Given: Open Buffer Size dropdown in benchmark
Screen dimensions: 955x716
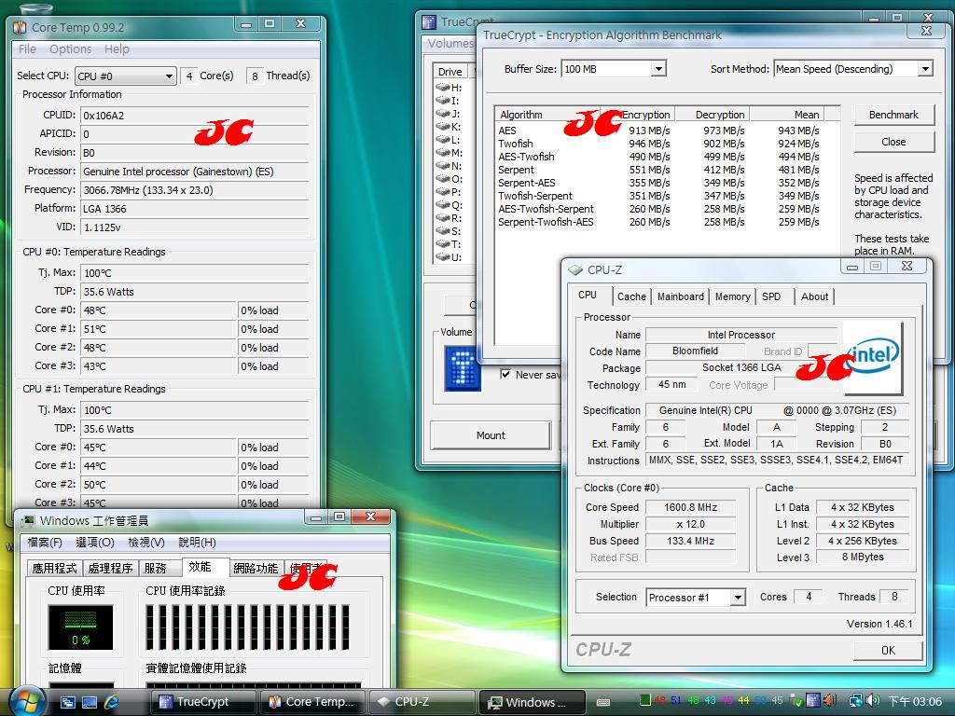Looking at the screenshot, I should click(x=614, y=69).
